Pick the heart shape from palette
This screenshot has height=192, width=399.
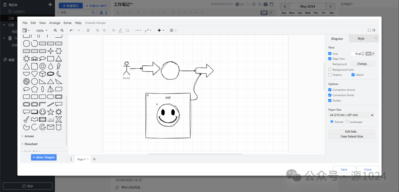(35, 74)
